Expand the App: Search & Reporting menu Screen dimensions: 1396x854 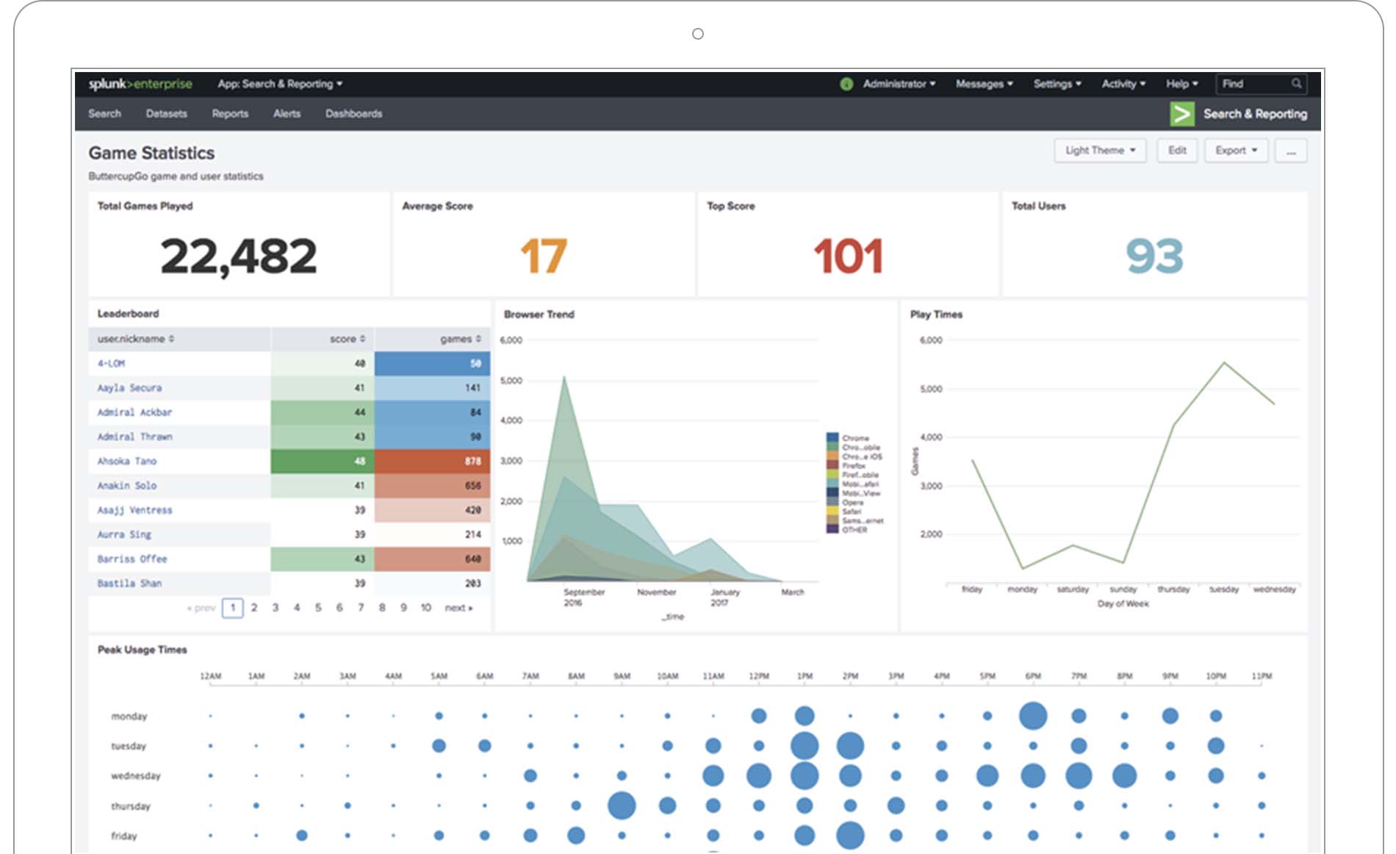278,84
